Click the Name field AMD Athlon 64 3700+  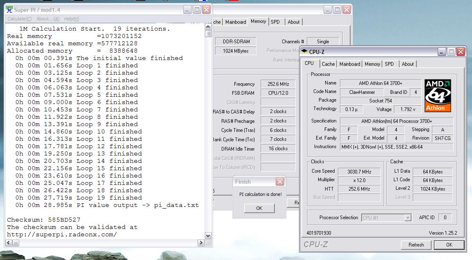tap(380, 83)
